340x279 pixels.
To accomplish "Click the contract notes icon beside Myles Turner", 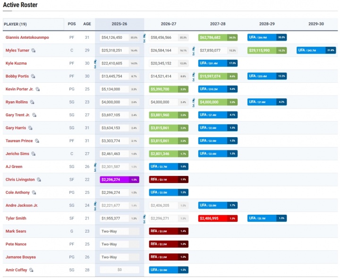I will point(34,50).
